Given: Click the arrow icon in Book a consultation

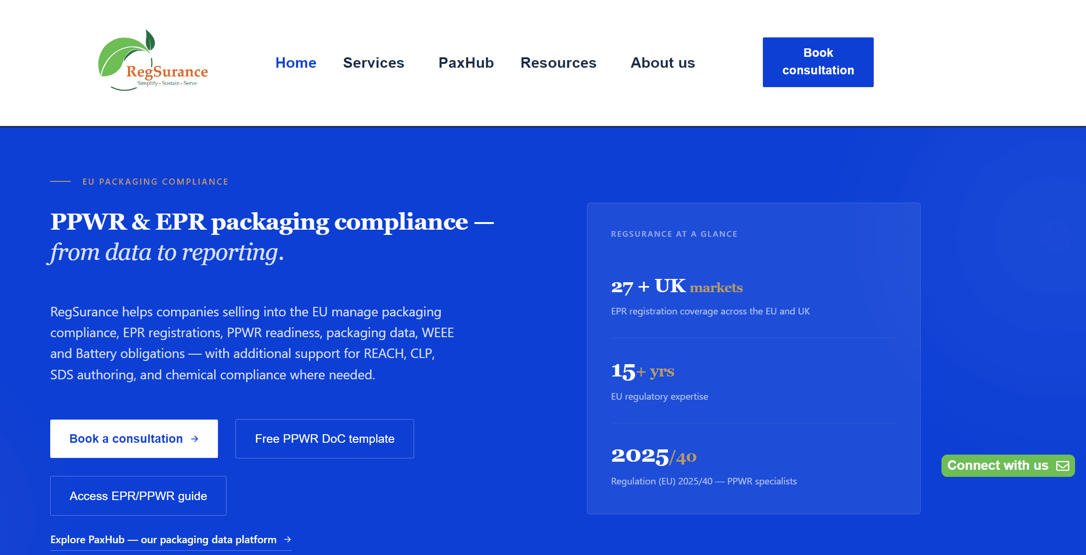Looking at the screenshot, I should (195, 439).
